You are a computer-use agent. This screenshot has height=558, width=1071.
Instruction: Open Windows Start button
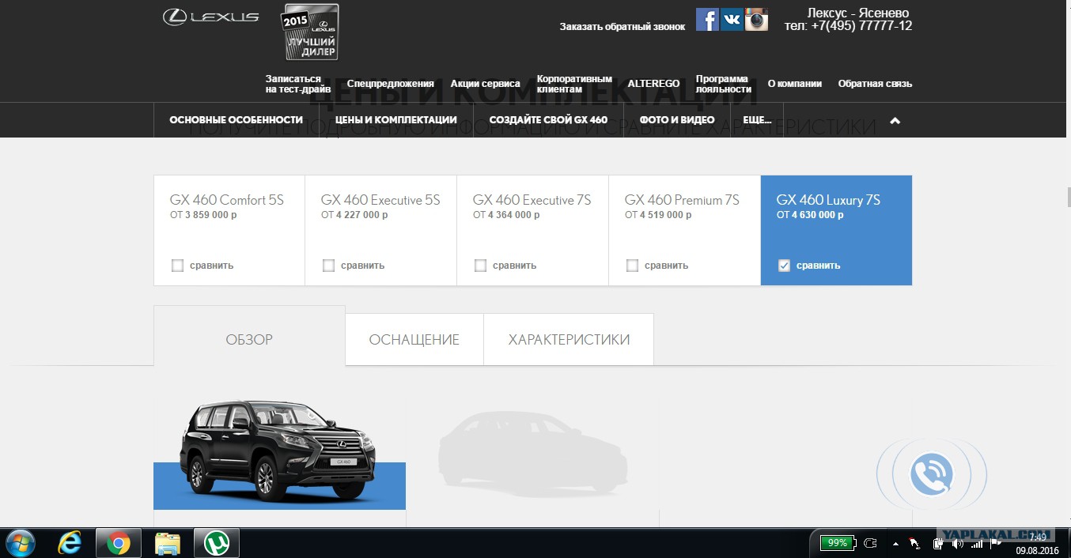click(20, 543)
